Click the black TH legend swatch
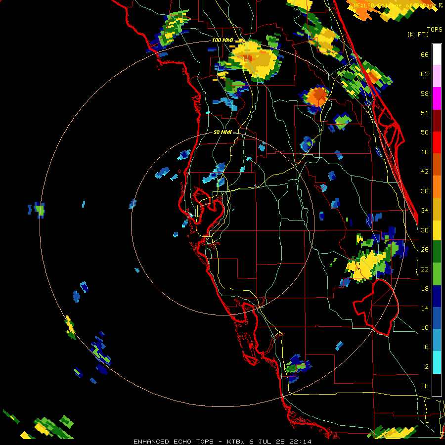 point(437,385)
